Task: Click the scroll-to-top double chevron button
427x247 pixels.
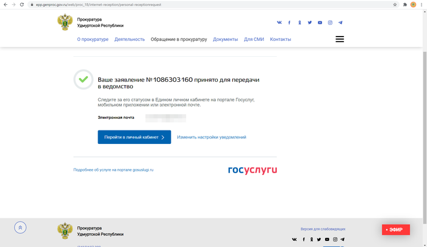Action: [20, 227]
